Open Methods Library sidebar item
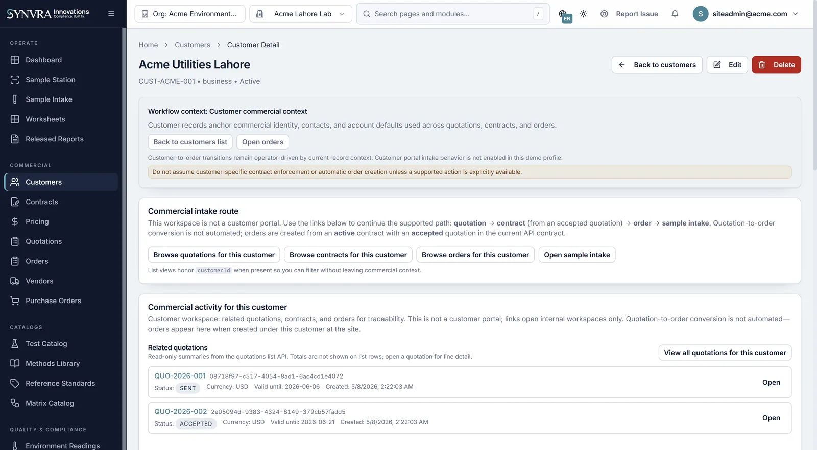The image size is (817, 450). (x=61, y=364)
